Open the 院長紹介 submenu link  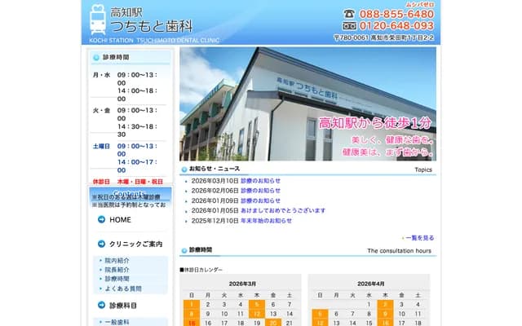tap(117, 270)
